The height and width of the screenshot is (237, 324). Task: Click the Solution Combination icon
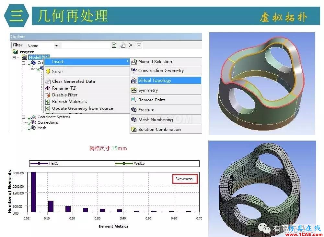134,129
